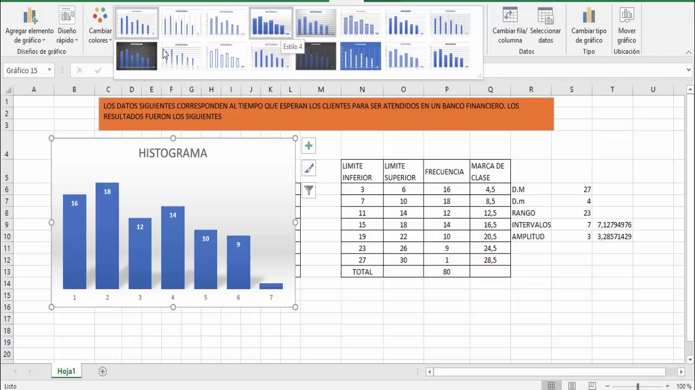
Task: Click vertical scrollbar up arrow
Action: point(690,89)
